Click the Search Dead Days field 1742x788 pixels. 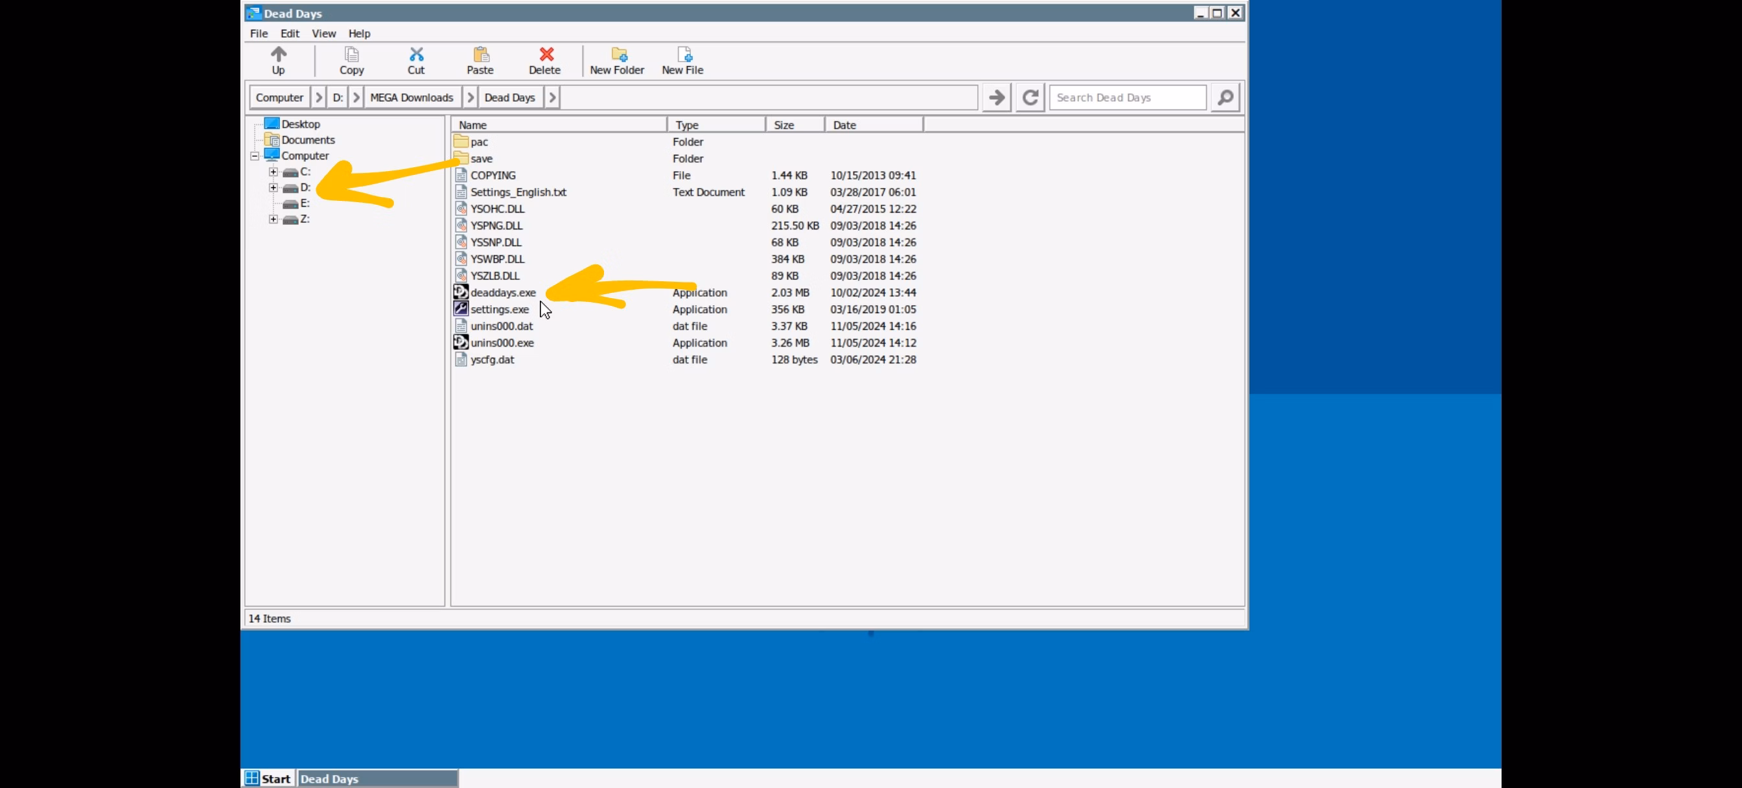(x=1126, y=97)
